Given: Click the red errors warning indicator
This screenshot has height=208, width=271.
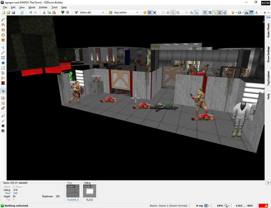Looking at the screenshot, I should point(263,206).
